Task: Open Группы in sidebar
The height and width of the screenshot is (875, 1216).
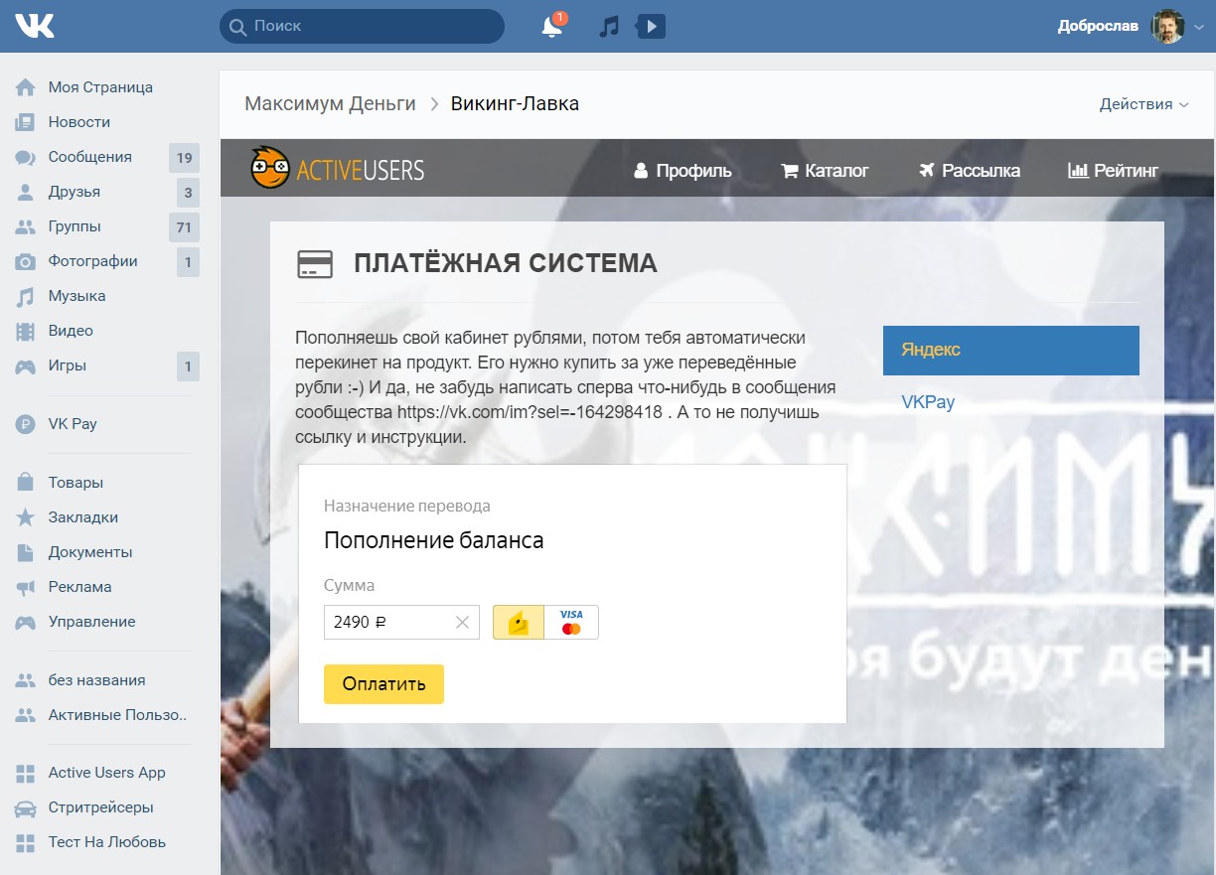Action: [x=75, y=226]
